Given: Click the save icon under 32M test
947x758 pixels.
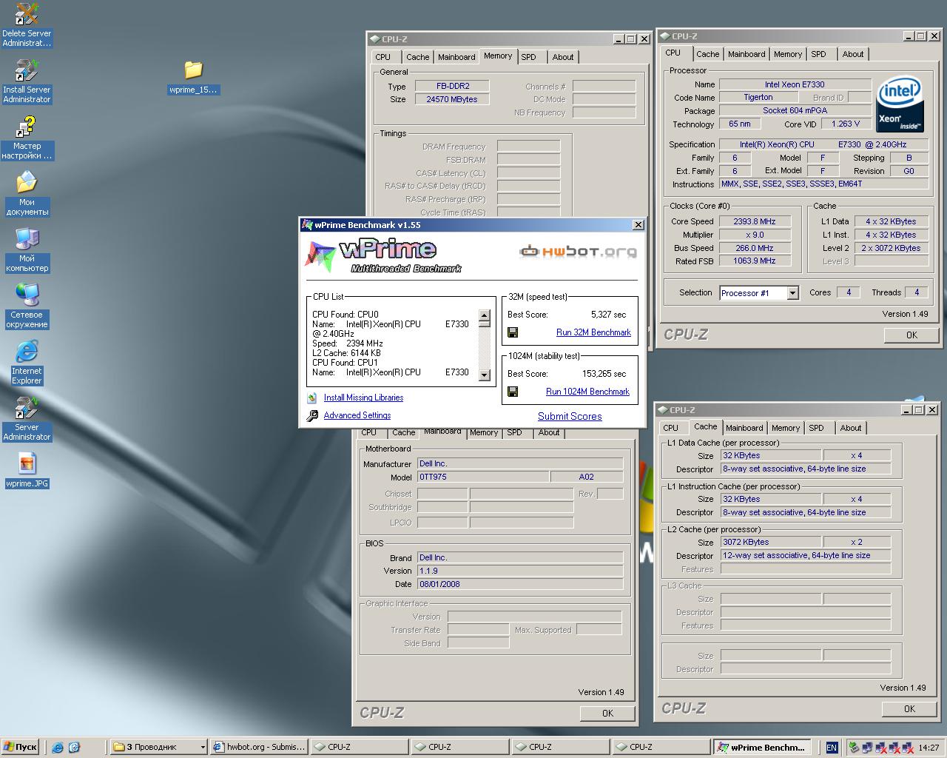Looking at the screenshot, I should click(512, 332).
